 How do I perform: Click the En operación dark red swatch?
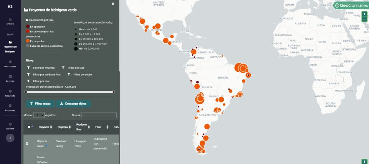tap(28, 27)
